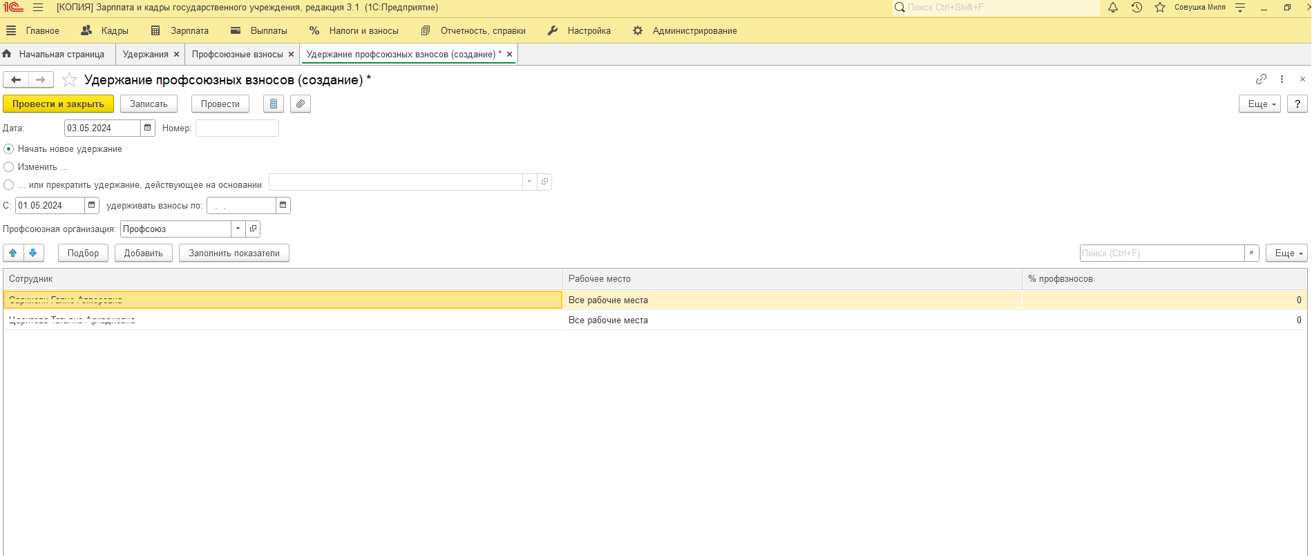Add this document to favorites star
This screenshot has width=1312, height=556.
click(69, 80)
